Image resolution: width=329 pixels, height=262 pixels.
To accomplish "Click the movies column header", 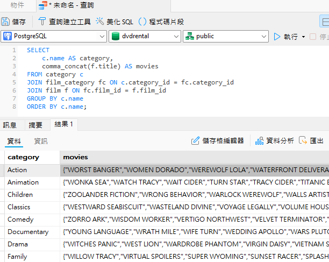I will coord(194,157).
